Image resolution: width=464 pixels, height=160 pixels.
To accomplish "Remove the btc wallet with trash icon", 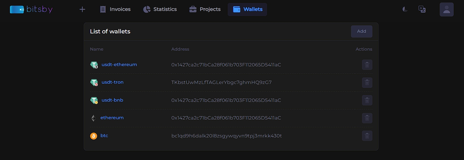I will pos(367,136).
